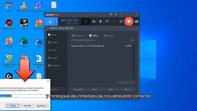197x111 pixels.
Task: Open the recording mode dropdown arrow
Action: pos(57,22)
